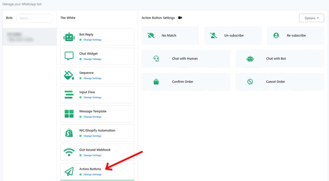Screen dimensions: 329x181
Task: Click the Confirm Order button
Action: coord(186,82)
